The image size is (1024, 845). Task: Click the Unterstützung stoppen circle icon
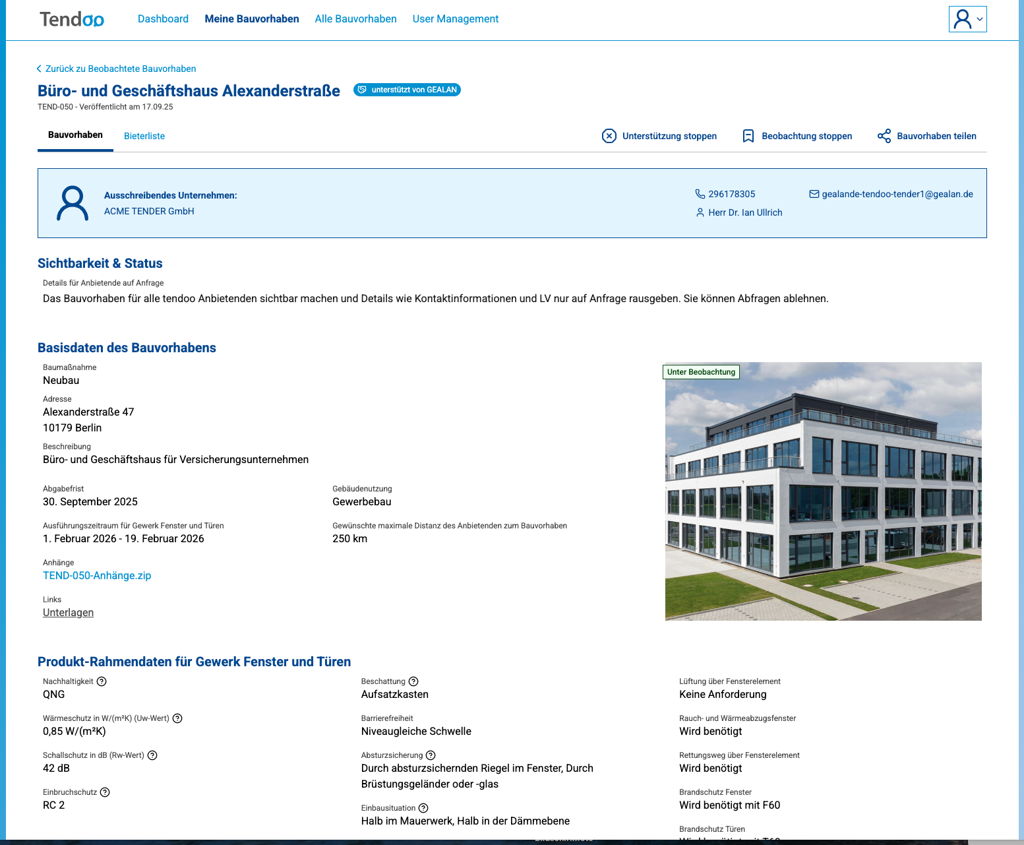(x=610, y=136)
